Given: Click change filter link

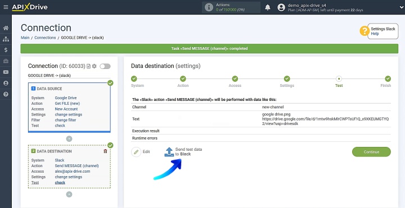Looking at the screenshot, I should pos(65,120).
